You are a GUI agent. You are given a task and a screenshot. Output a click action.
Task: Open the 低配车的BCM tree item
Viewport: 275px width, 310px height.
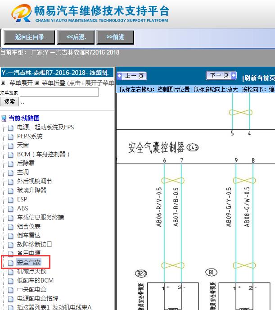[36, 280]
